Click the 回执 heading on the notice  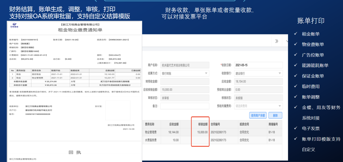tap(75, 152)
